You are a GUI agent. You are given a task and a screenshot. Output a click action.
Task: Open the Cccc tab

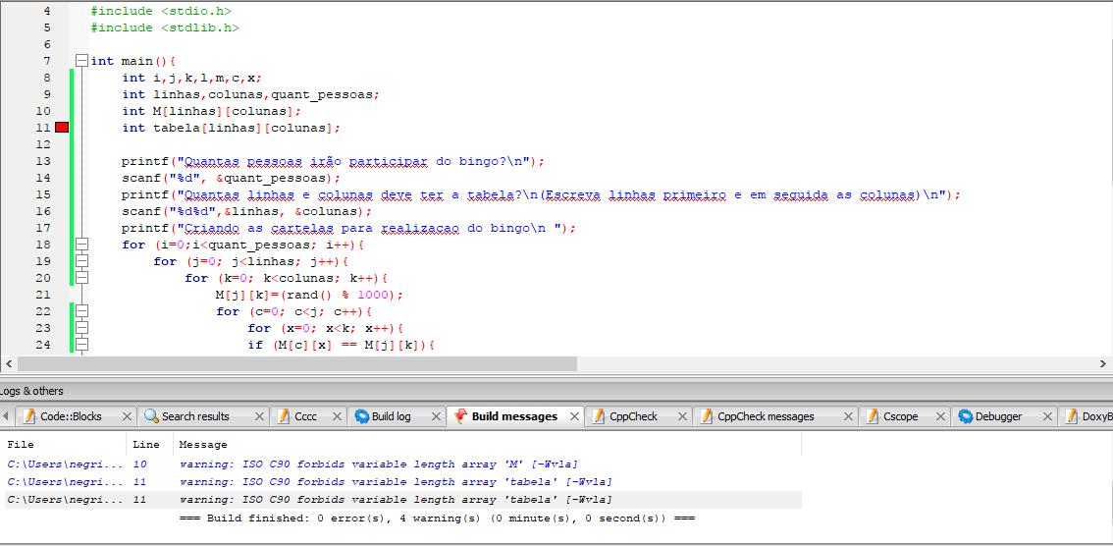(306, 416)
